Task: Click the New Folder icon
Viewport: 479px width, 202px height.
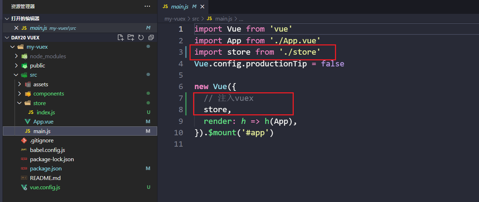Action: coord(131,37)
